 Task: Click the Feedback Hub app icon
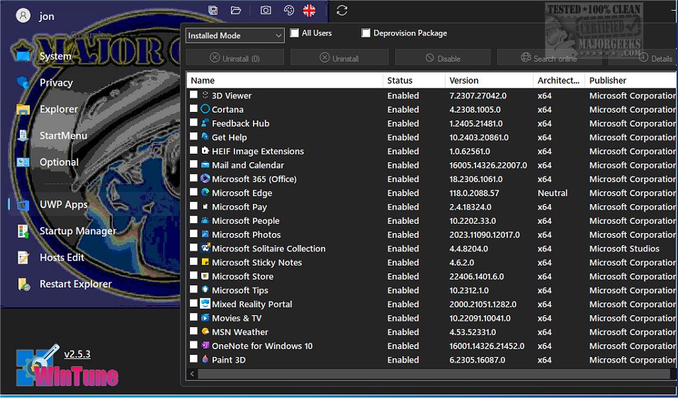click(205, 123)
